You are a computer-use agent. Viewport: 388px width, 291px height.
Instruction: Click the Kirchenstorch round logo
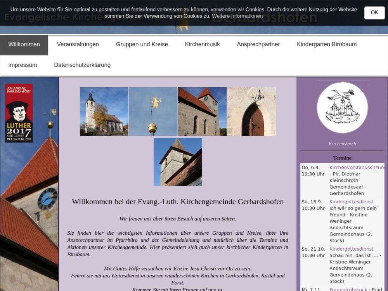point(342,107)
